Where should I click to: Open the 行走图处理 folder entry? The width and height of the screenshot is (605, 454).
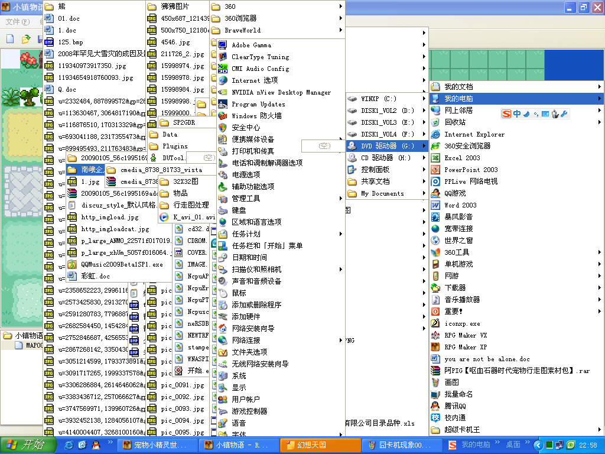[186, 205]
